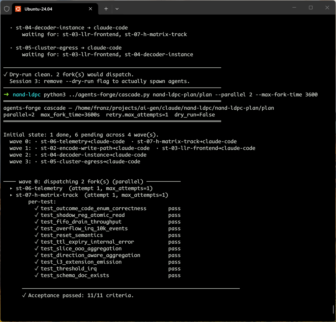Maximize the terminal window
The image size is (336, 322).
tap(311, 8)
